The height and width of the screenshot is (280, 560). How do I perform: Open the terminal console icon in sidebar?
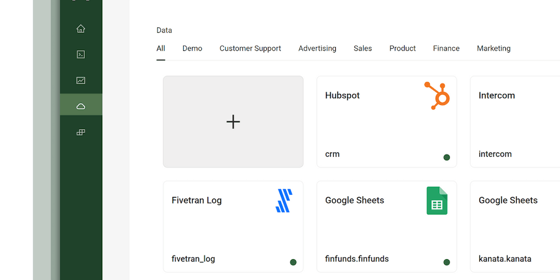click(81, 54)
